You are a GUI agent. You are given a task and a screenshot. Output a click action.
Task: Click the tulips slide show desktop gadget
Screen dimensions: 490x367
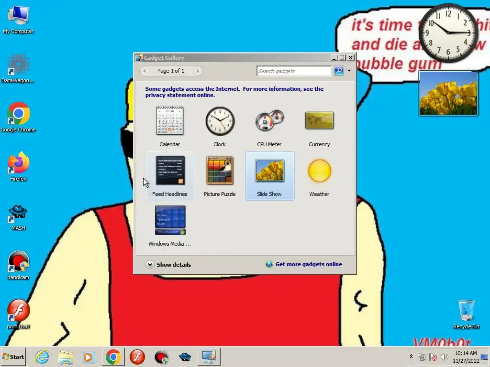tap(448, 93)
